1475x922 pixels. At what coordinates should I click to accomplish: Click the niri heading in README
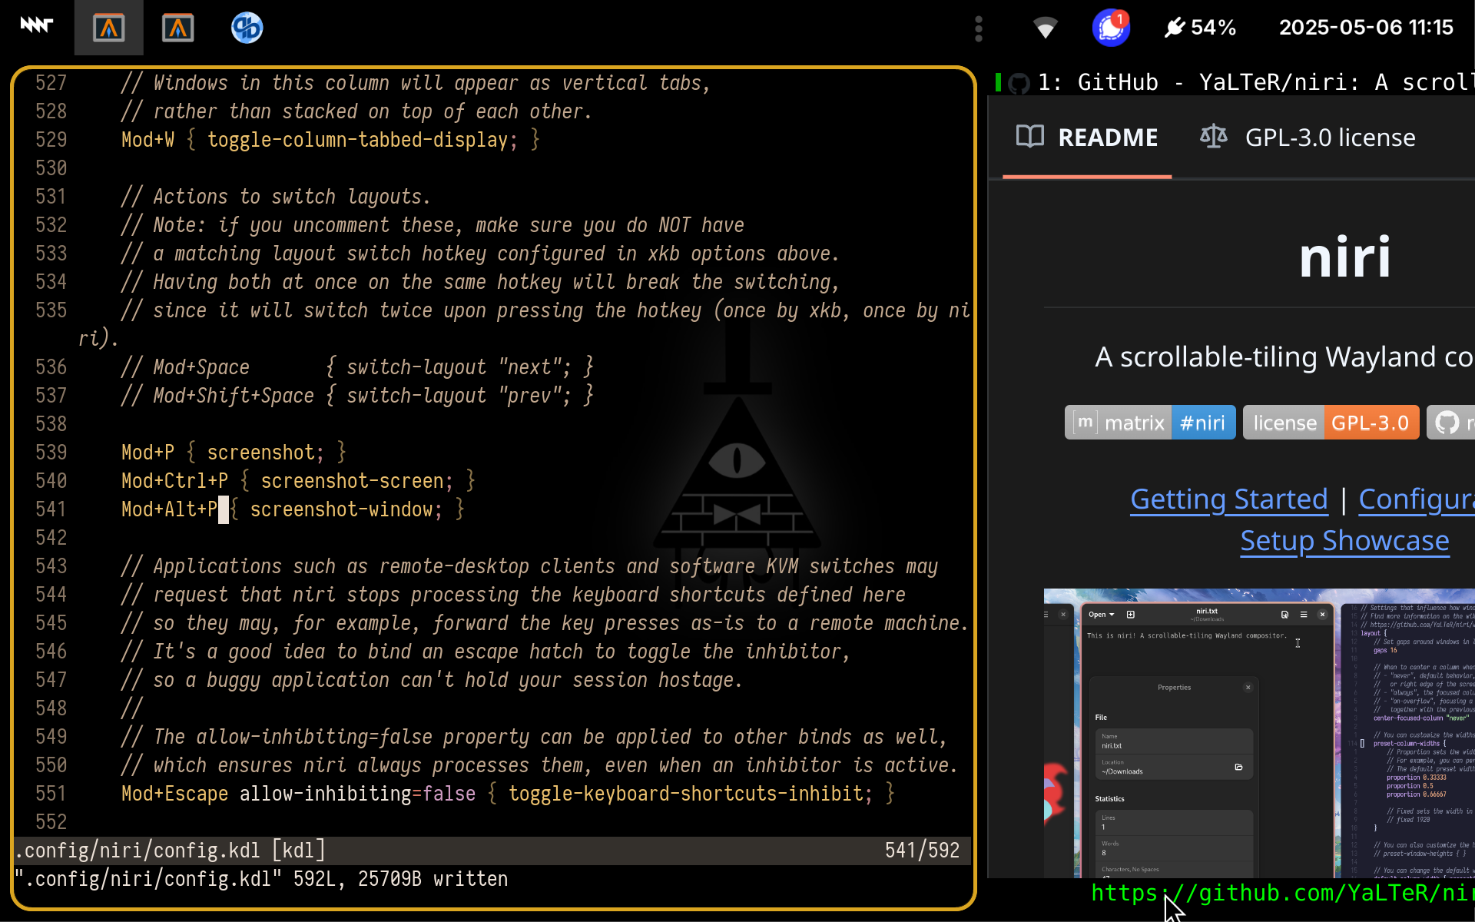coord(1344,257)
